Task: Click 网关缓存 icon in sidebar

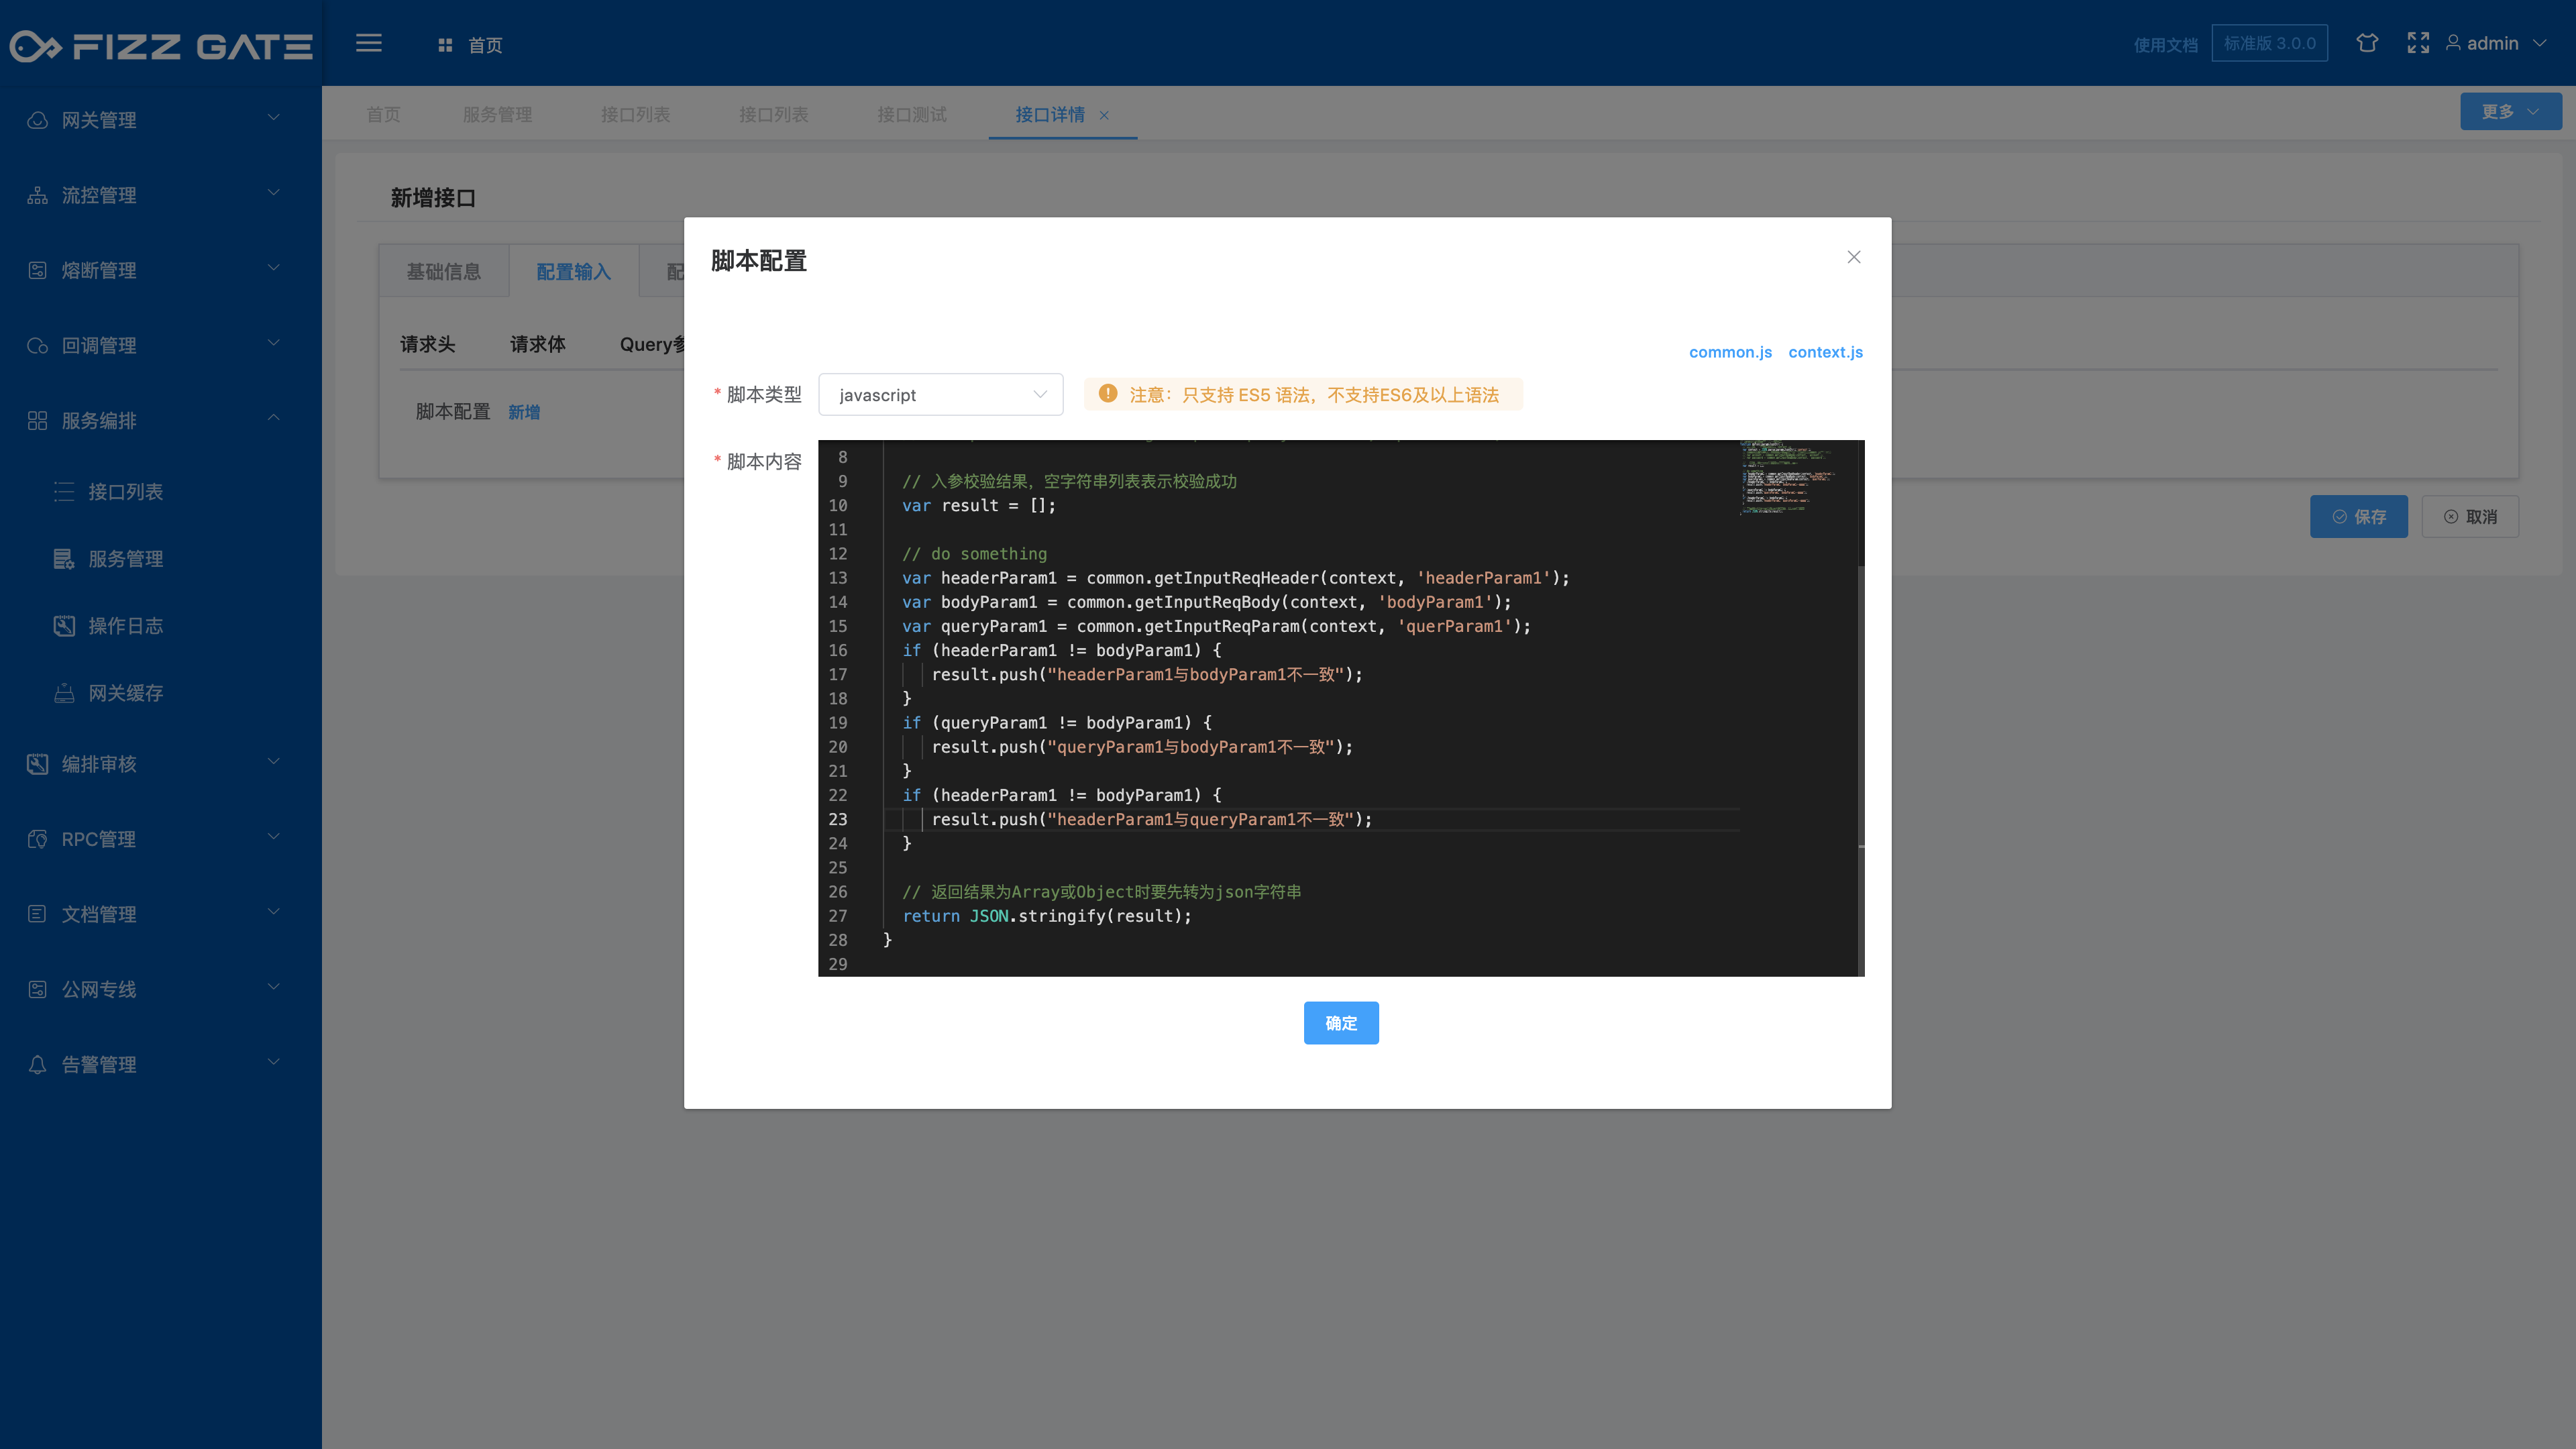Action: pos(64,693)
